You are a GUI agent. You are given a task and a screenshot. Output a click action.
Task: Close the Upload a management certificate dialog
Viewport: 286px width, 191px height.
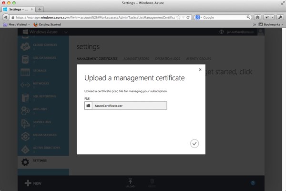coord(200,69)
